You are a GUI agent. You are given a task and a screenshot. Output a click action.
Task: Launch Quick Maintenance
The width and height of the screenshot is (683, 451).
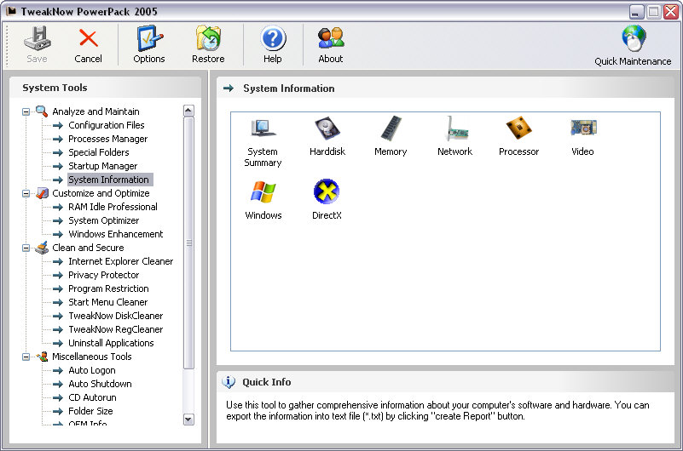pyautogui.click(x=634, y=38)
